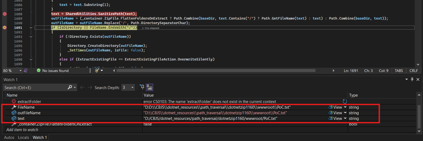Click the code cleanup broom icon
The width and height of the screenshot is (423, 141).
coord(97,70)
